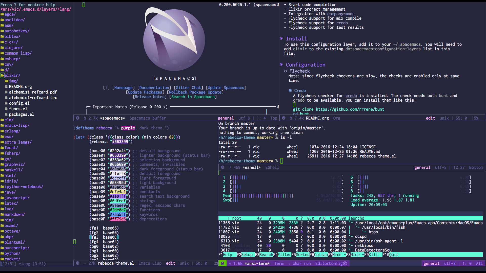
Task: Click the Configuration heading bullet
Action: pyautogui.click(x=281, y=64)
